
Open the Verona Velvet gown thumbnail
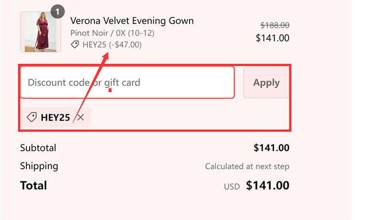40,32
